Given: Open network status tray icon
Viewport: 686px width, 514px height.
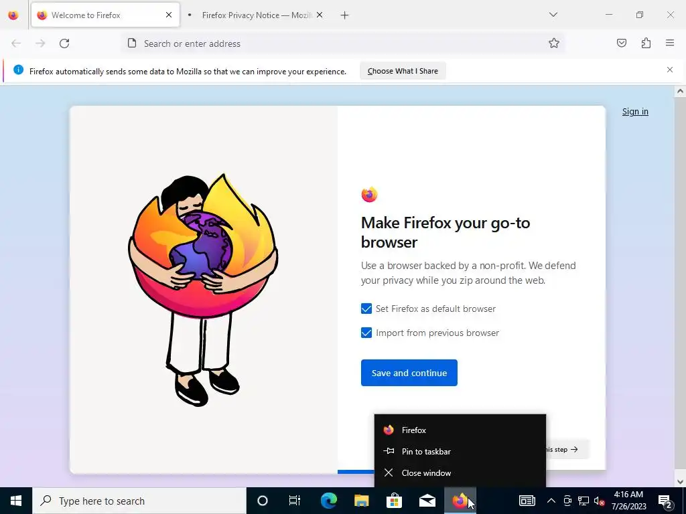Looking at the screenshot, I should point(584,501).
